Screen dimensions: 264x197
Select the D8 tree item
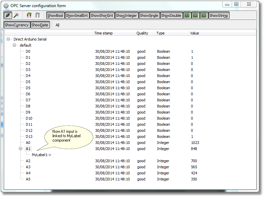coord(28,106)
